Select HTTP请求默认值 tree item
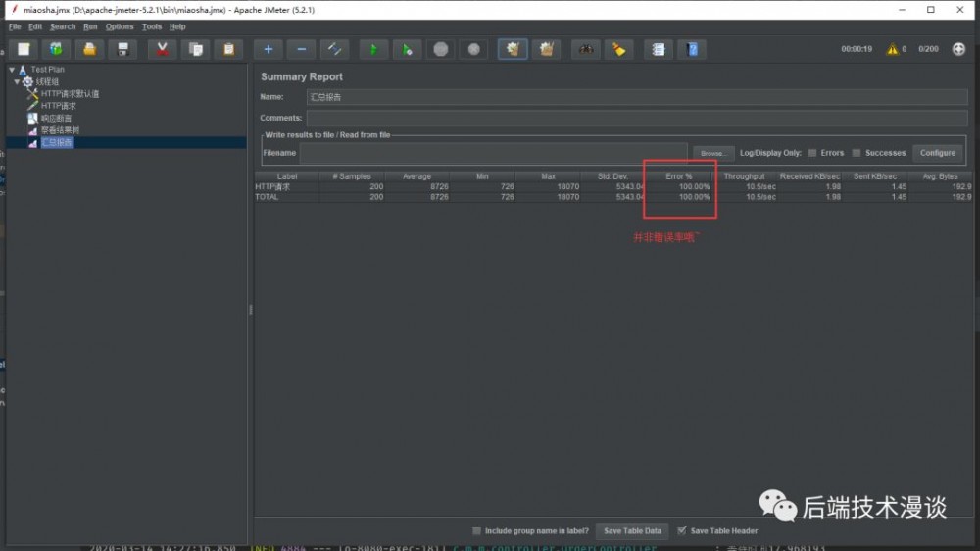Screen dimensions: 980x551 coord(70,94)
